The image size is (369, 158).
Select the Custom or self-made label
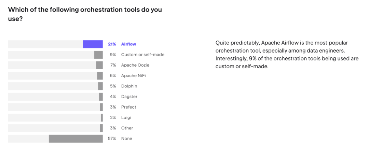(x=142, y=55)
